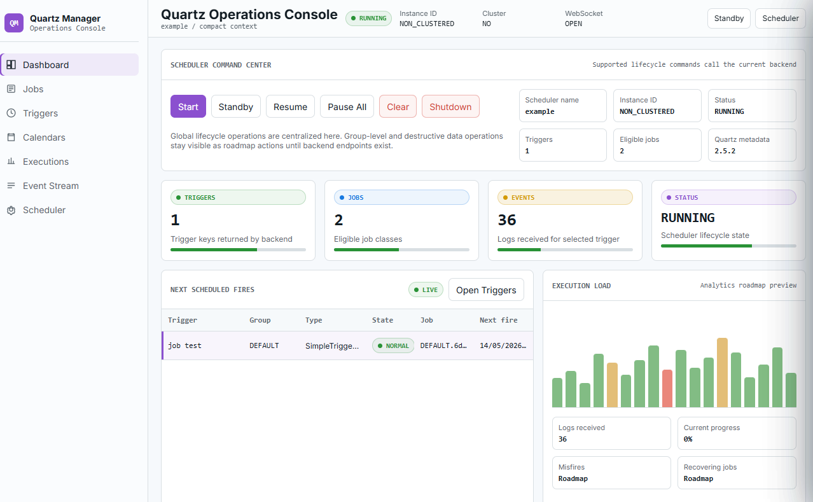813x502 pixels.
Task: Click the Instance ID NON_CLUSTERED info box
Action: coord(658,106)
